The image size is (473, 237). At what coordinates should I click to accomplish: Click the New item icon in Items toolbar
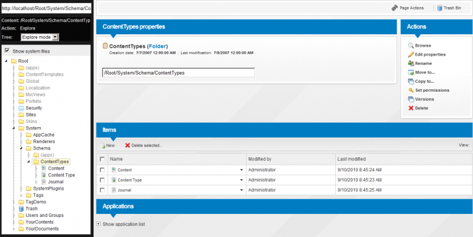click(102, 145)
